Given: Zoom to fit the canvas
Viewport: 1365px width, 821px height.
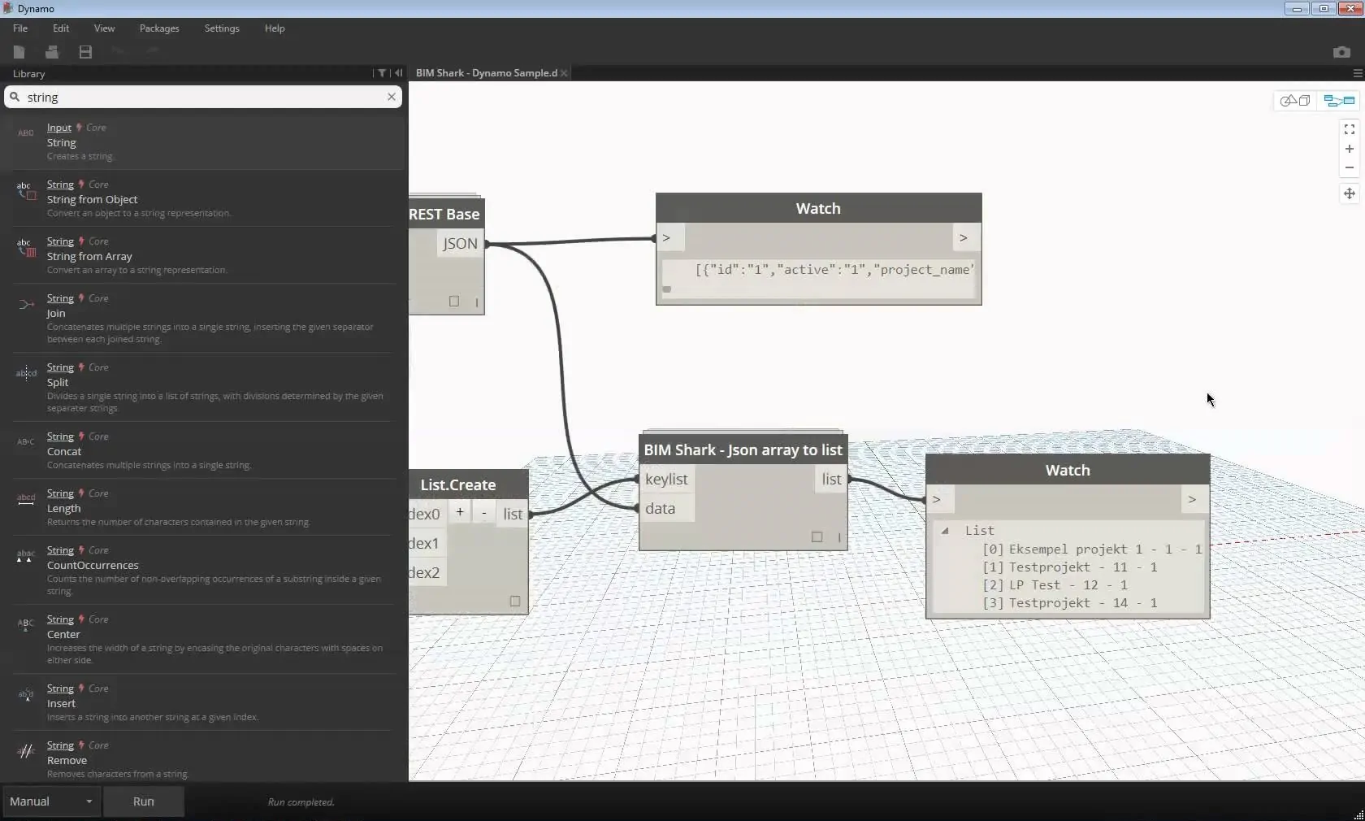Looking at the screenshot, I should 1350,129.
